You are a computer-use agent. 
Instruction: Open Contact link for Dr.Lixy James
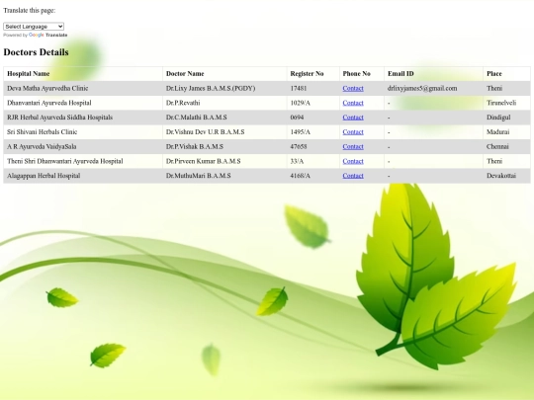click(x=353, y=88)
